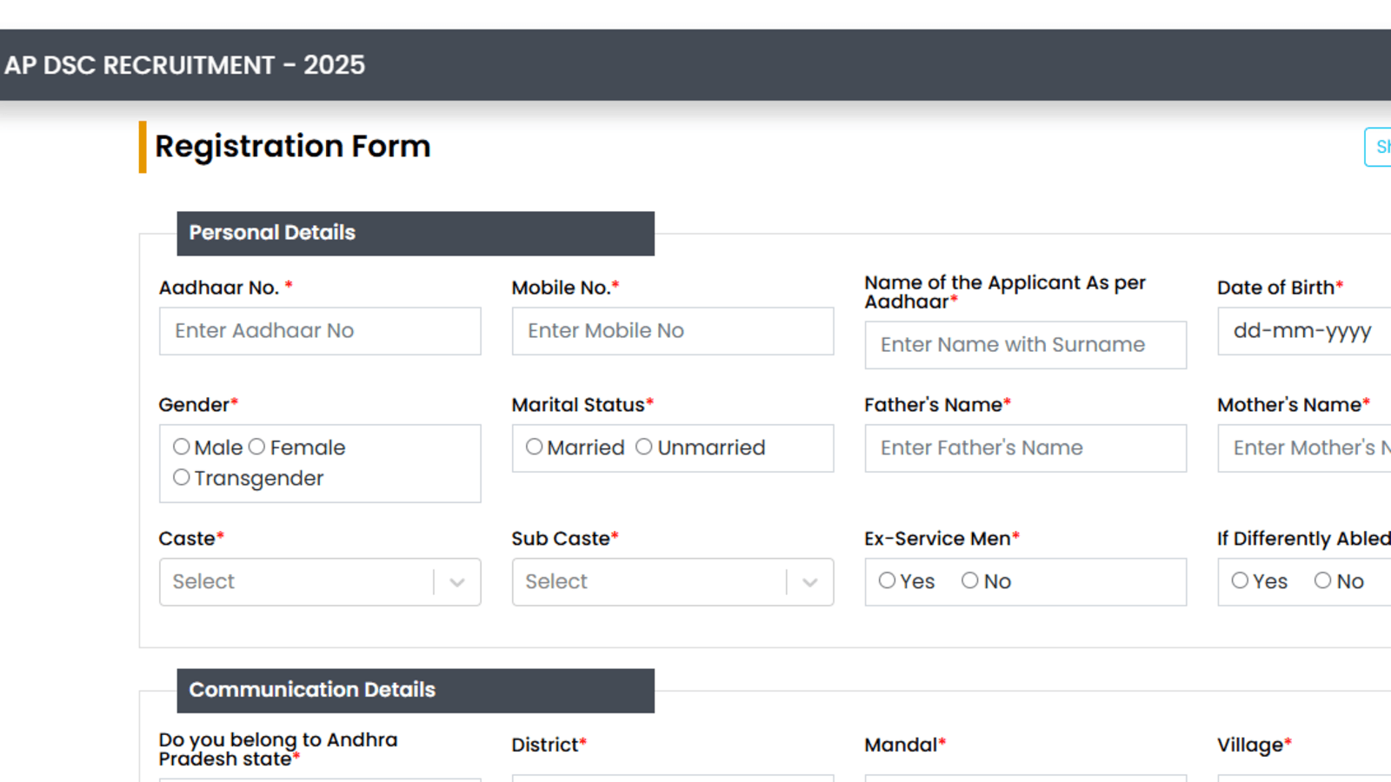Click the Father's Name input box
Screen dimensions: 1391x782
click(1025, 448)
